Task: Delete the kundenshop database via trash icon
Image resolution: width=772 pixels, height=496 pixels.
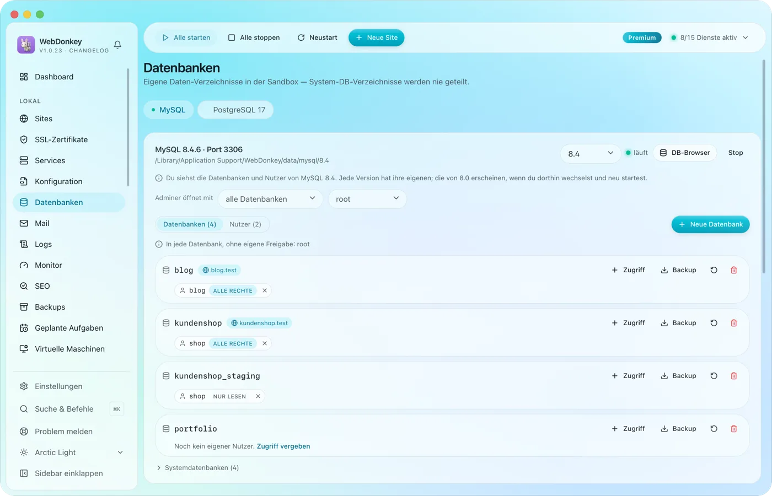Action: [x=734, y=323]
